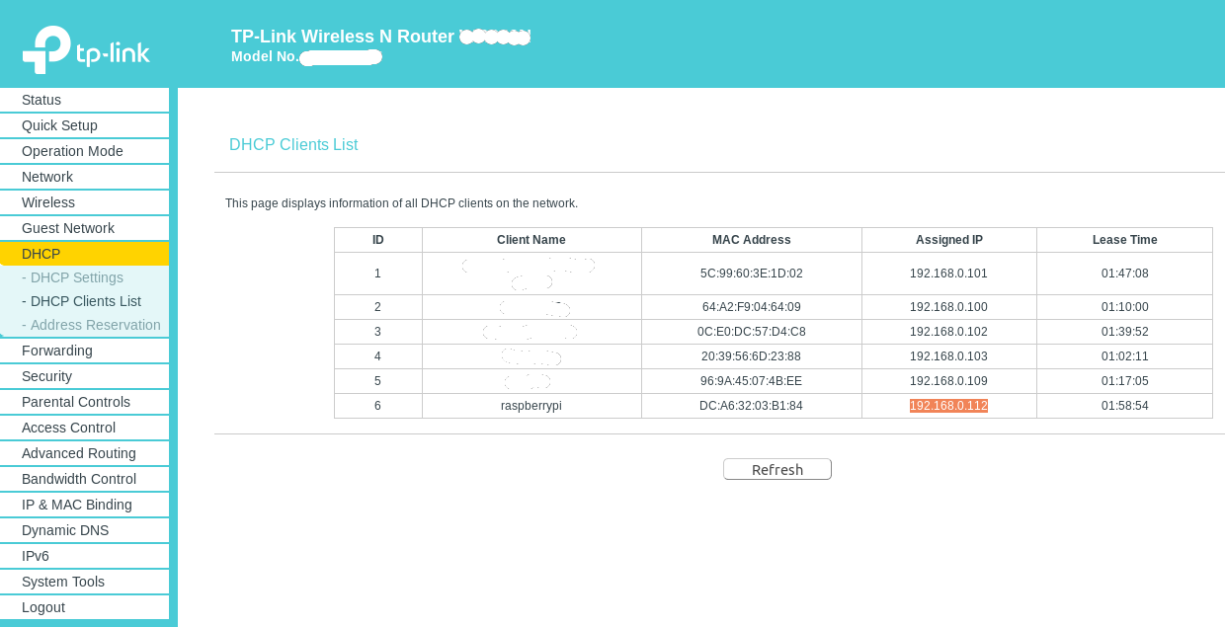Image resolution: width=1225 pixels, height=627 pixels.
Task: Click Logout in the sidebar
Action: pos(84,607)
